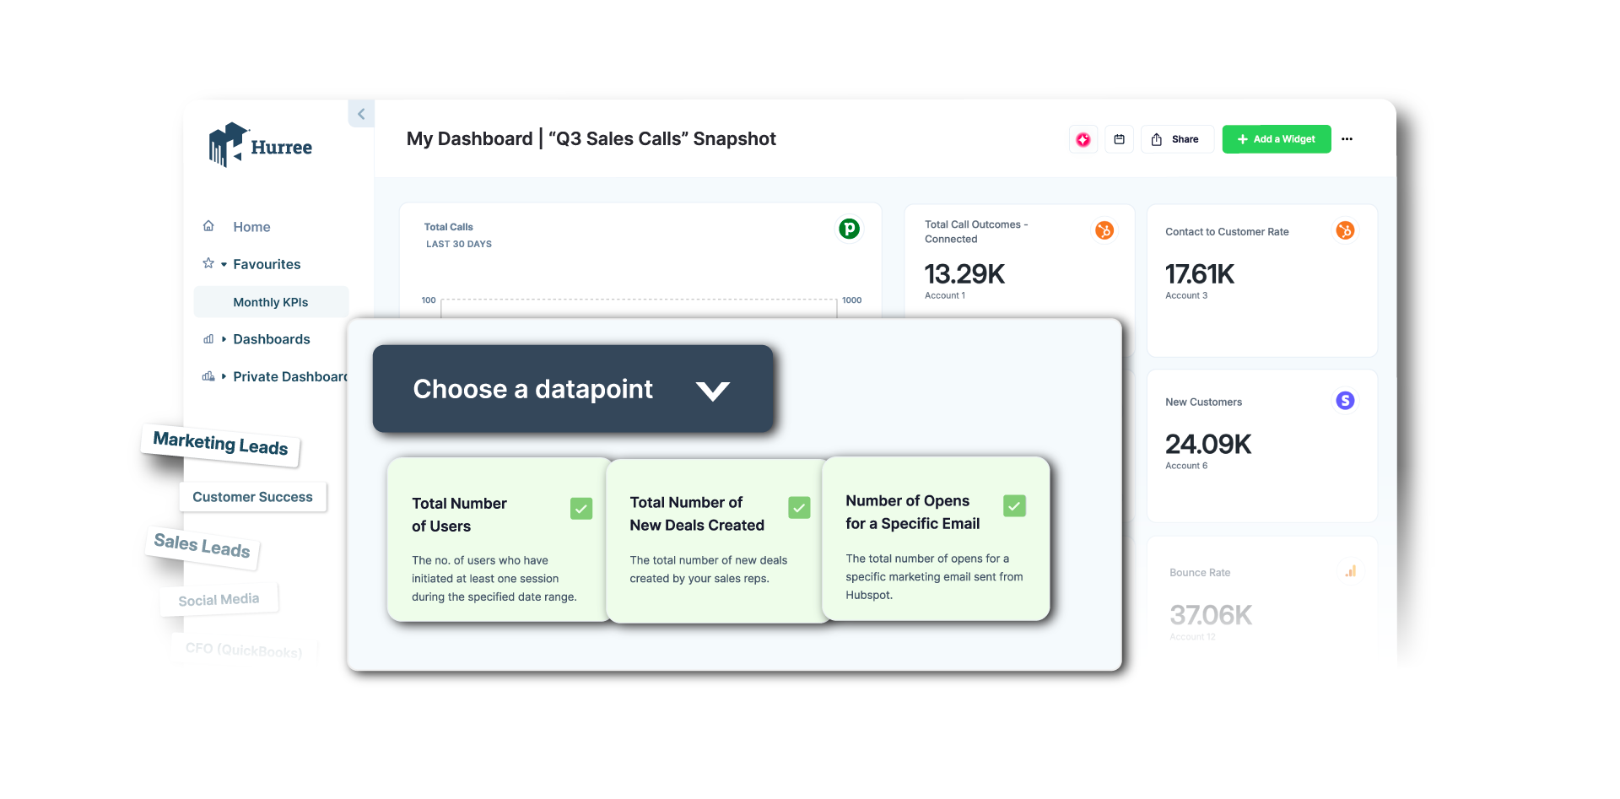Select the Marketing Leads tag
The height and width of the screenshot is (799, 1620).
tap(221, 444)
